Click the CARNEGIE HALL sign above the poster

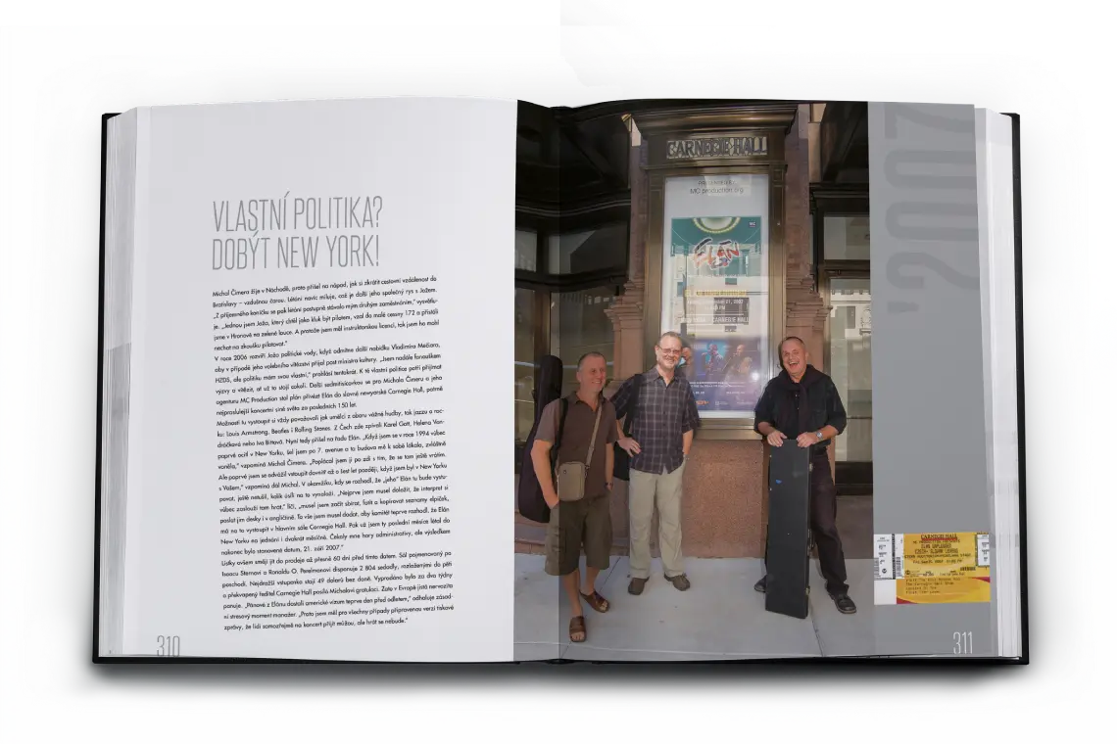(716, 147)
